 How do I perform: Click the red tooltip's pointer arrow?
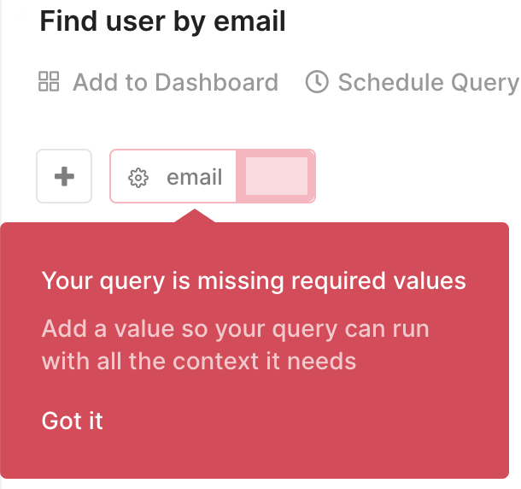(195, 216)
